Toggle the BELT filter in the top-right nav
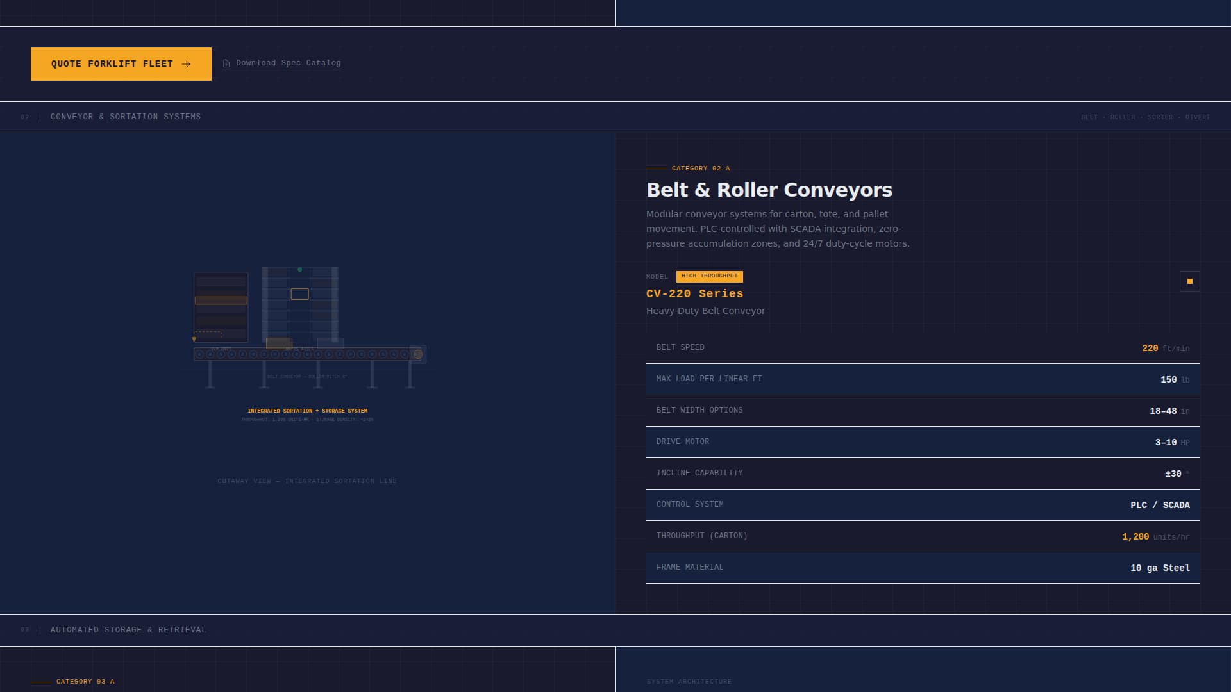Viewport: 1231px width, 692px height. (x=1089, y=117)
